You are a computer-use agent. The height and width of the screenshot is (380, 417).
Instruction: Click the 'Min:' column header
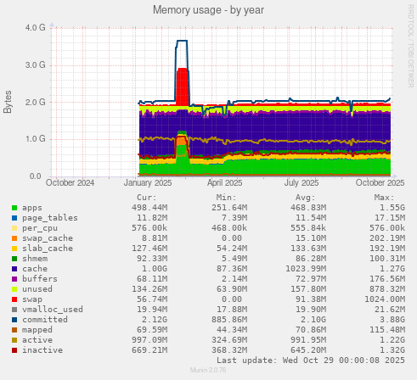[226, 198]
